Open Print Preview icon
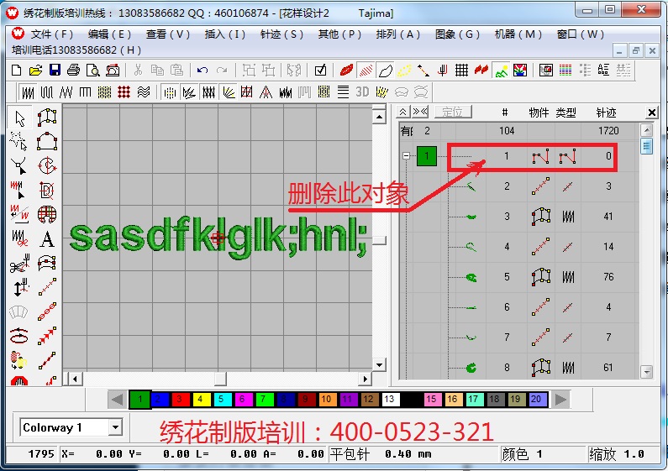The image size is (668, 471). [x=93, y=71]
